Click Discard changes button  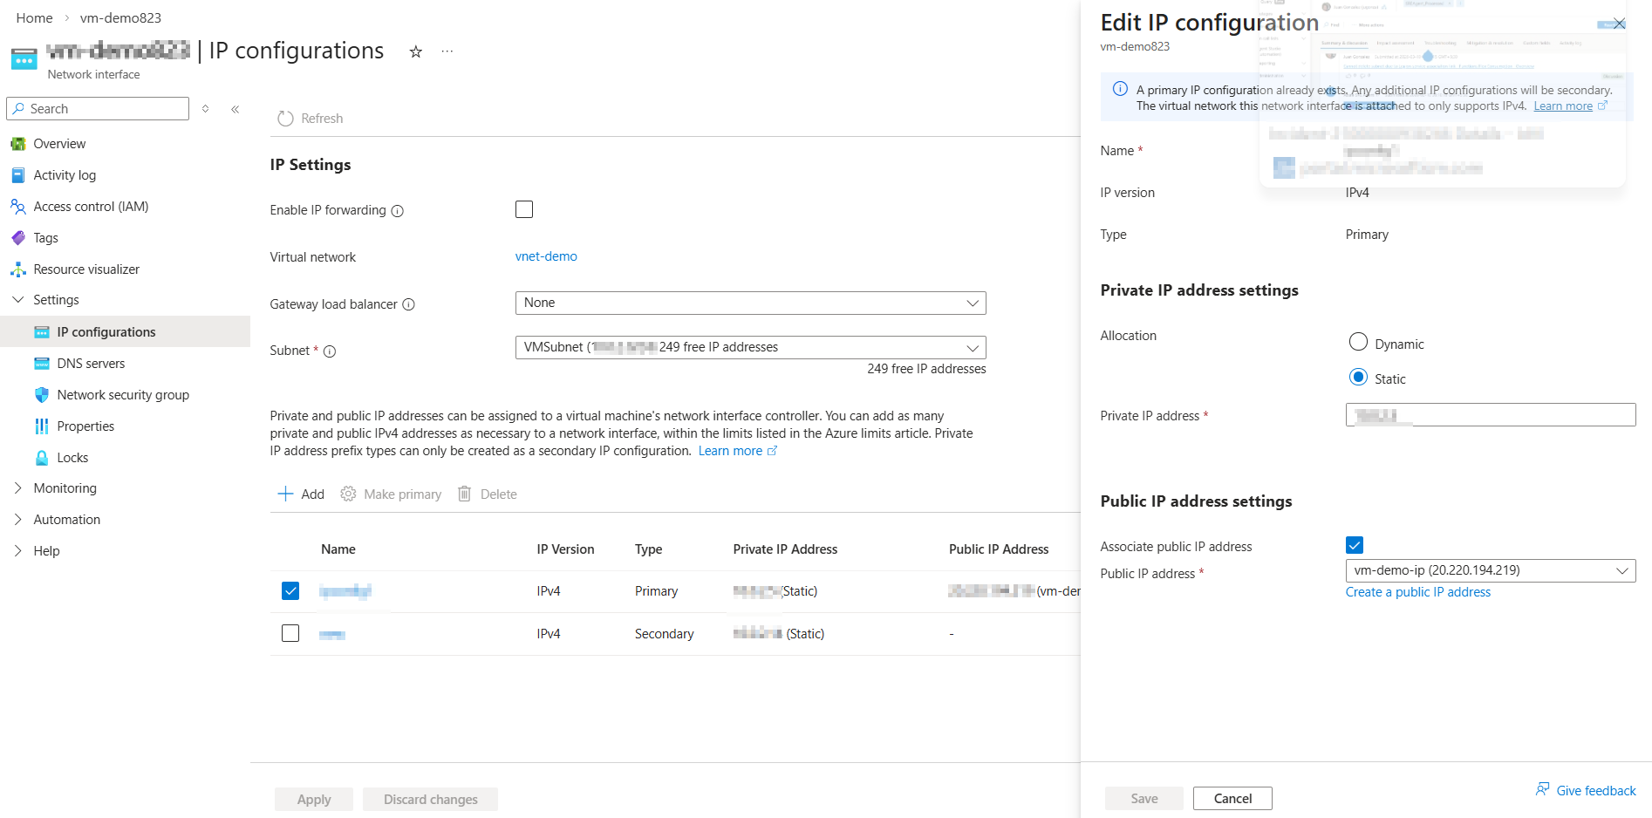tap(431, 800)
